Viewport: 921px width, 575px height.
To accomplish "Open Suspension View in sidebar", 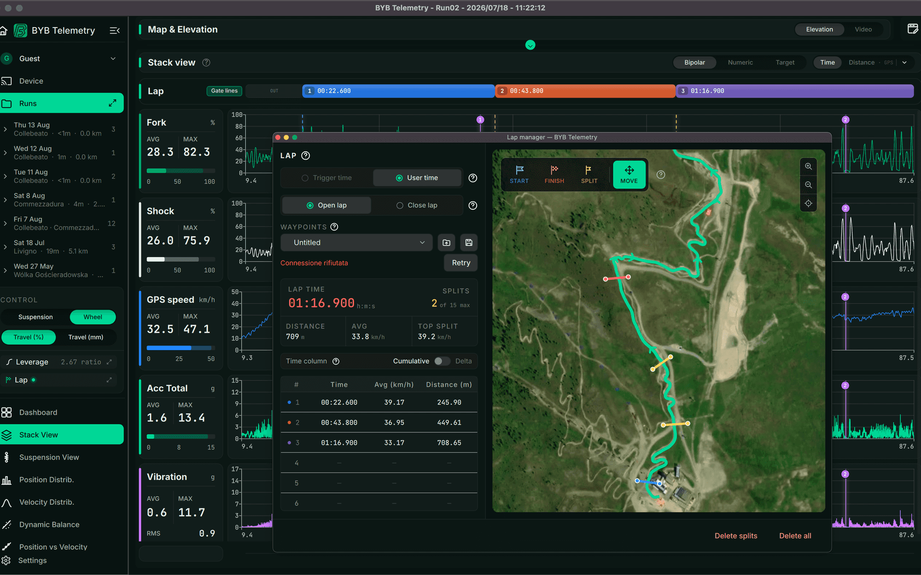I will [x=49, y=457].
